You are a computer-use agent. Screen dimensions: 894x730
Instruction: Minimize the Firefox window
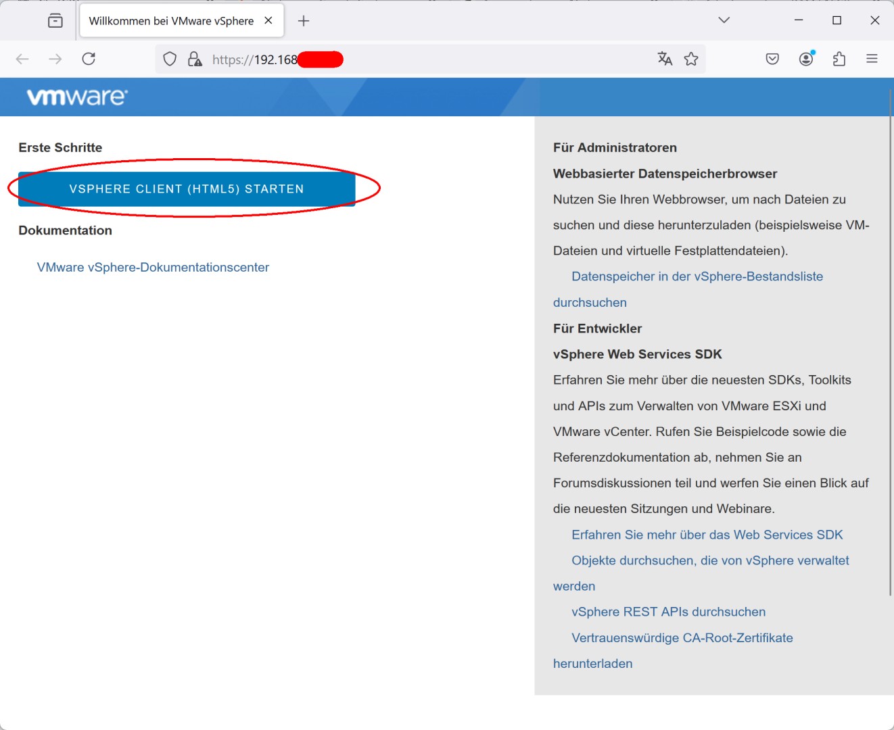click(x=799, y=20)
